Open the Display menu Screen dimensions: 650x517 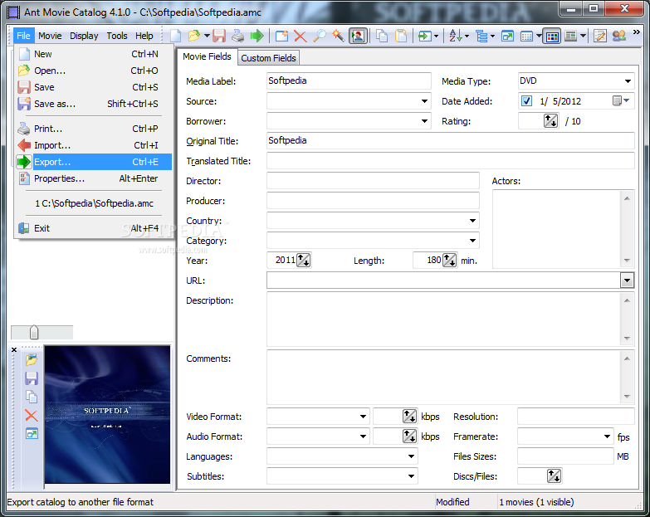(84, 36)
